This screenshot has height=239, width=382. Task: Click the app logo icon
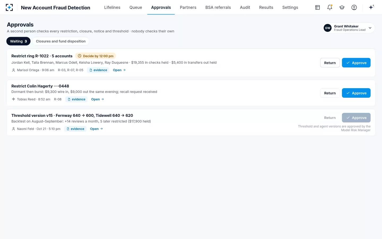(x=9, y=7)
